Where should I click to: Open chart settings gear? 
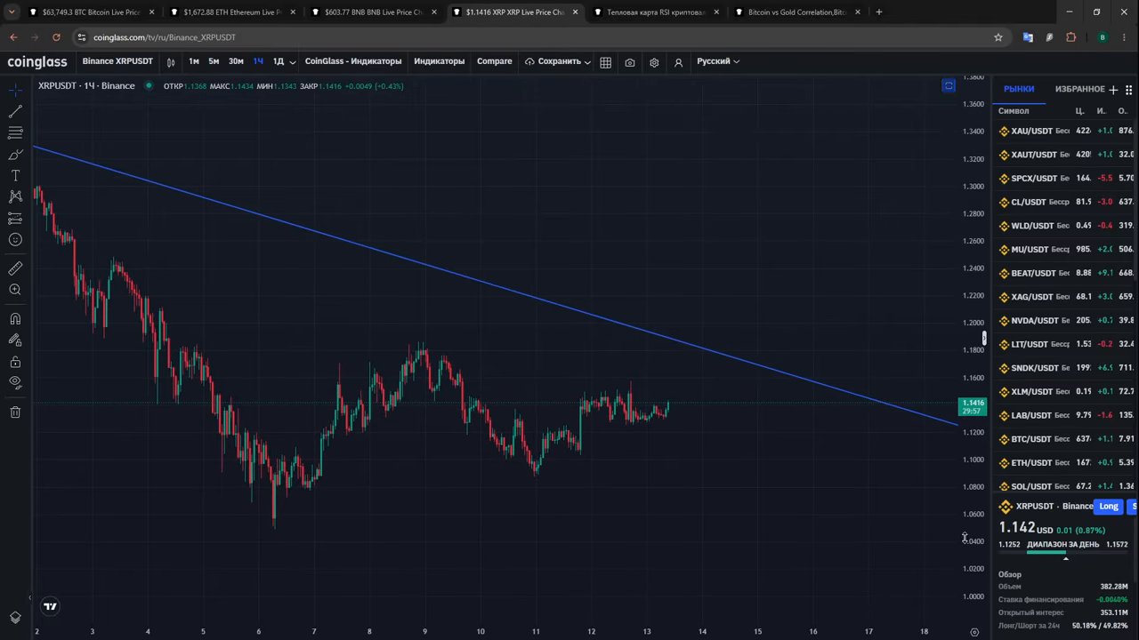coord(654,61)
